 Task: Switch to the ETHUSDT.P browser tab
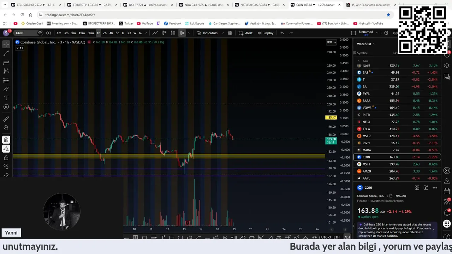91,5
